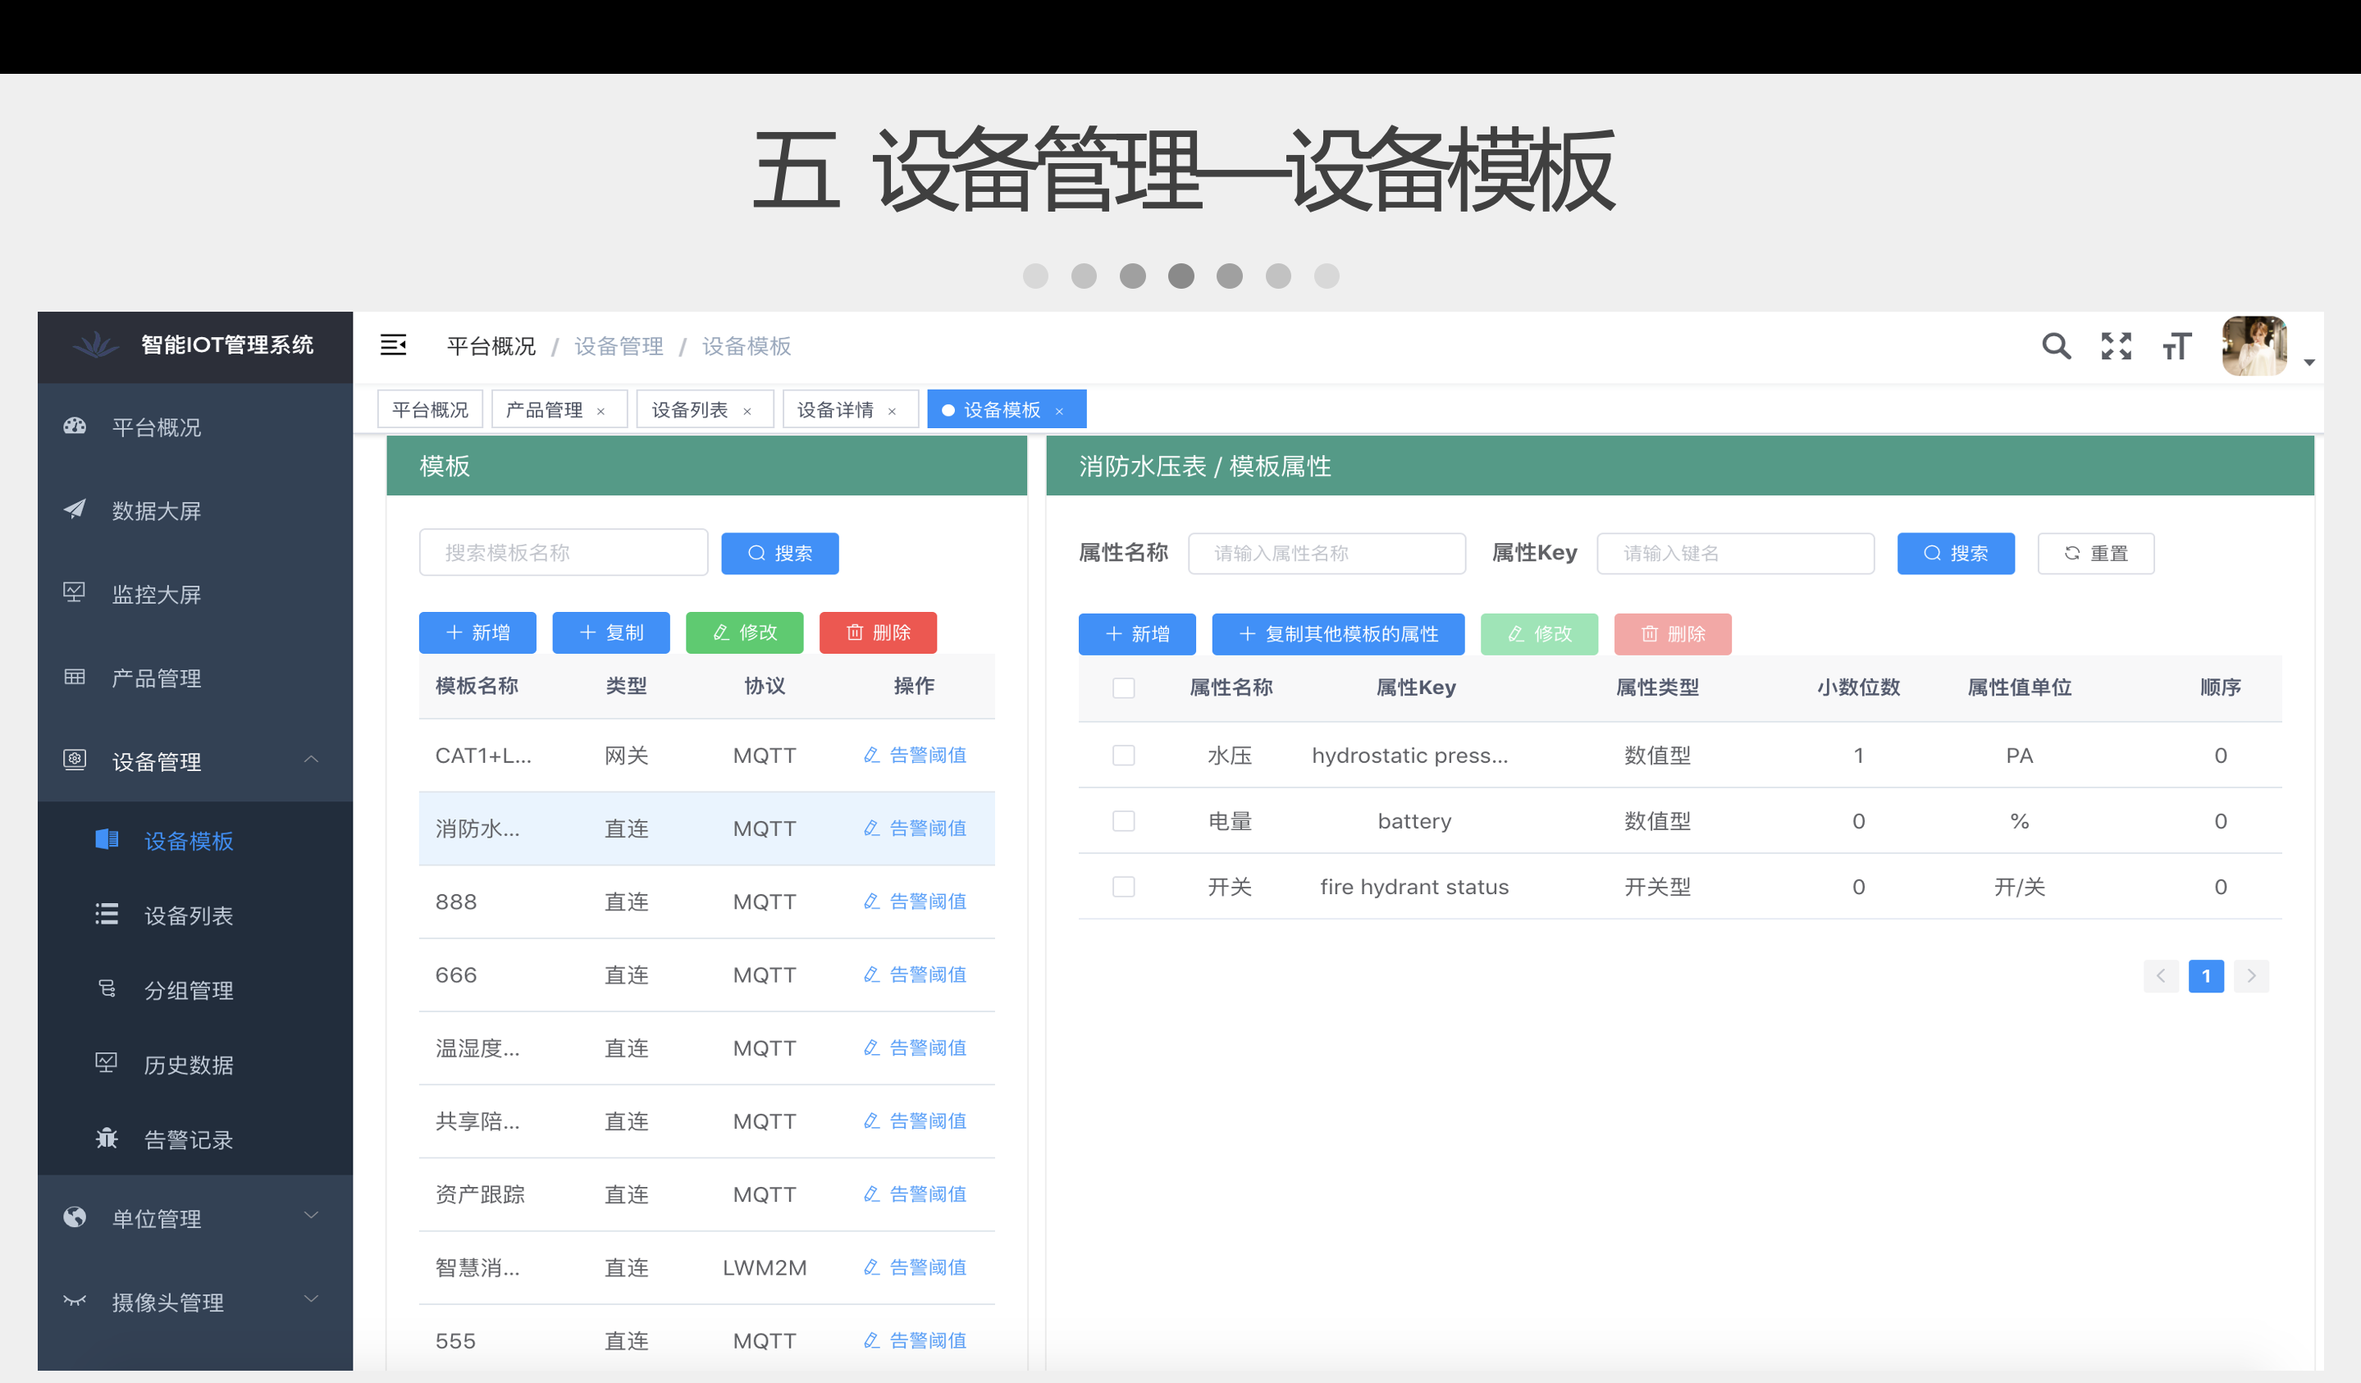Open the header search magnifier icon

[2056, 346]
